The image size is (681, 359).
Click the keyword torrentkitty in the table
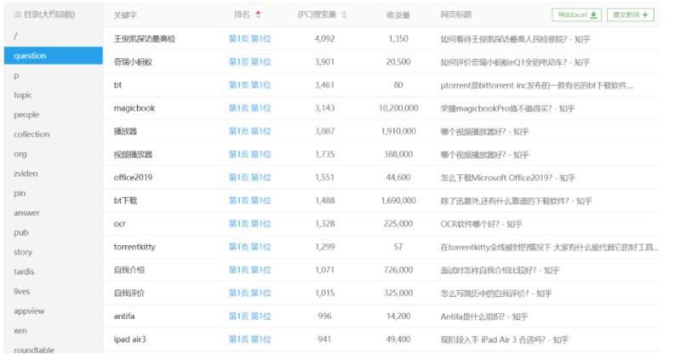coord(138,247)
